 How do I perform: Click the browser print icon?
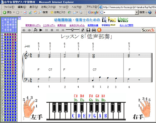point(81,12)
